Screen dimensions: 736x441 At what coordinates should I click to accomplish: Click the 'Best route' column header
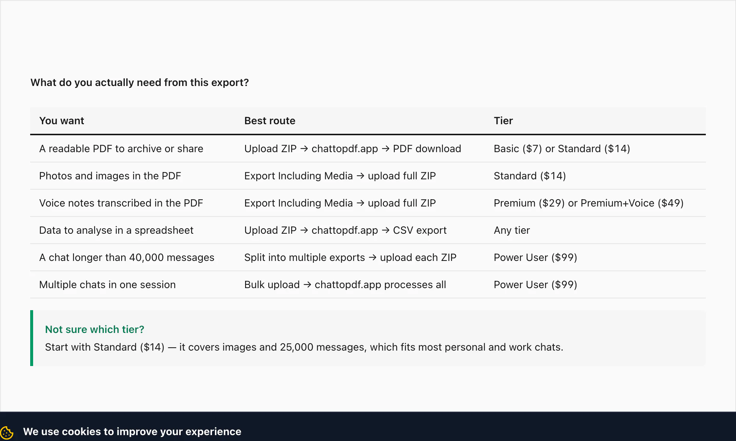click(x=270, y=121)
